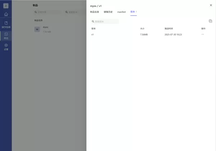Open the manifest tab

click(x=121, y=12)
